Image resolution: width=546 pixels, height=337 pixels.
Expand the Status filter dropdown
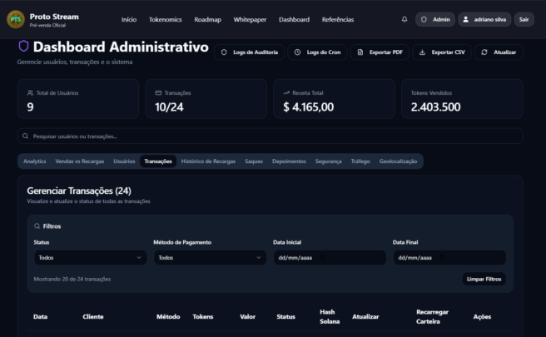(x=90, y=258)
